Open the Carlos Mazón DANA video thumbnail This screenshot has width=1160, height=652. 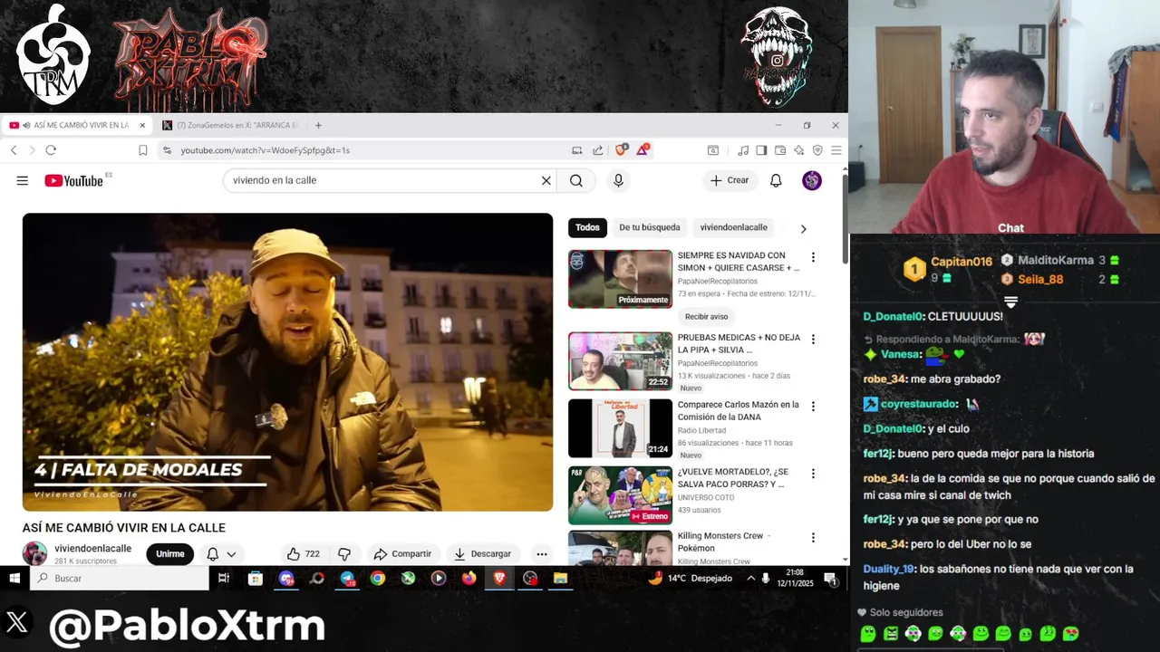tap(620, 428)
